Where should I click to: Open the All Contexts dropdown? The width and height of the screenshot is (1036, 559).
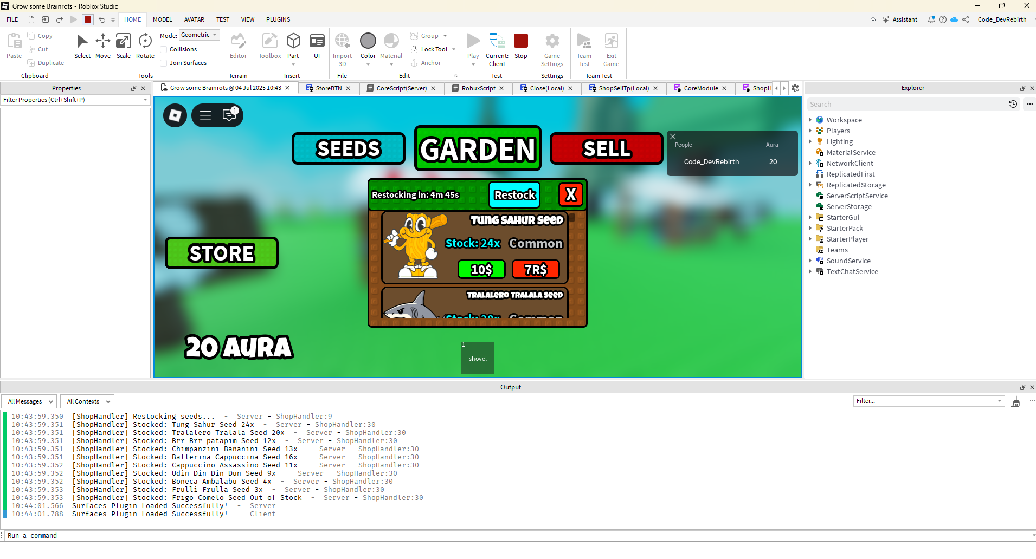tap(87, 401)
